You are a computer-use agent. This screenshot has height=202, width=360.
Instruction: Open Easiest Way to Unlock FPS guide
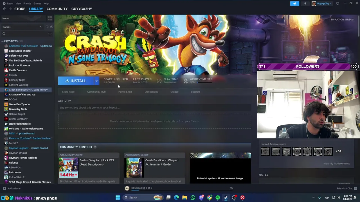point(89,168)
